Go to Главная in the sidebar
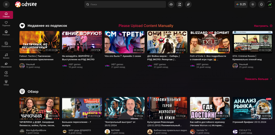275x135 pixels. [6, 15]
